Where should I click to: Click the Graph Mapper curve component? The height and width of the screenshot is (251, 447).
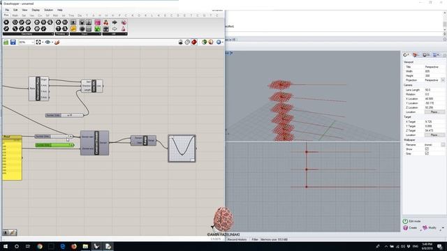(x=182, y=149)
